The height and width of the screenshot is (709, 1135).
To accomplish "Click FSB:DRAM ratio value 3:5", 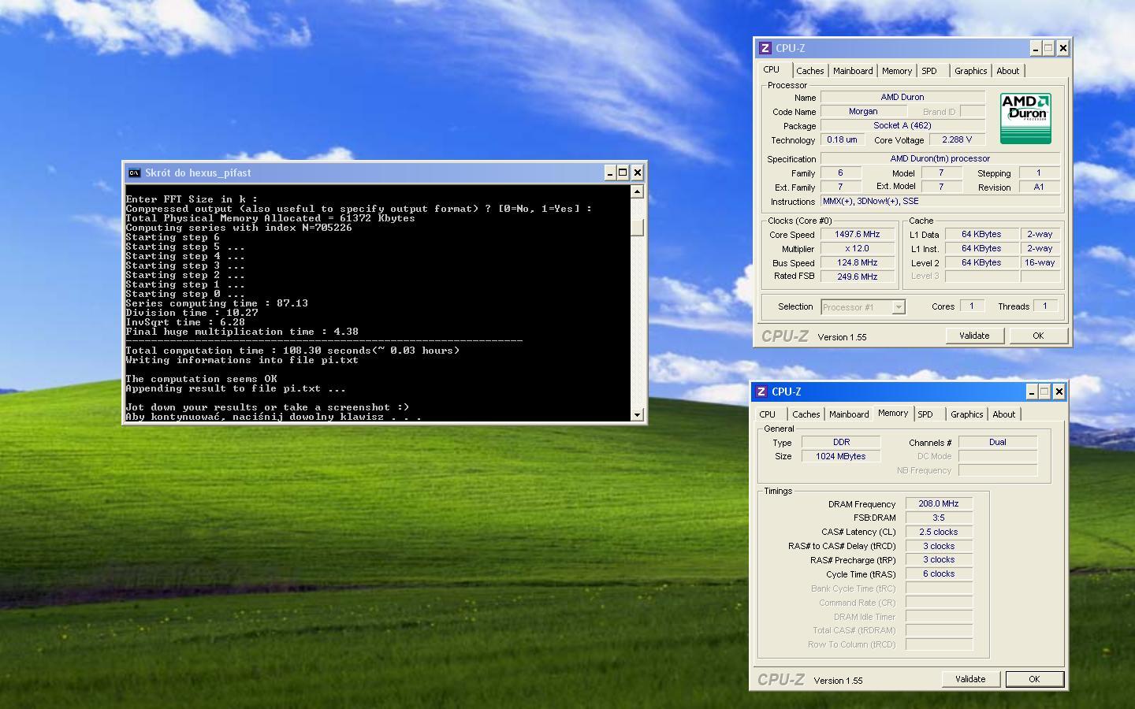I will click(939, 518).
